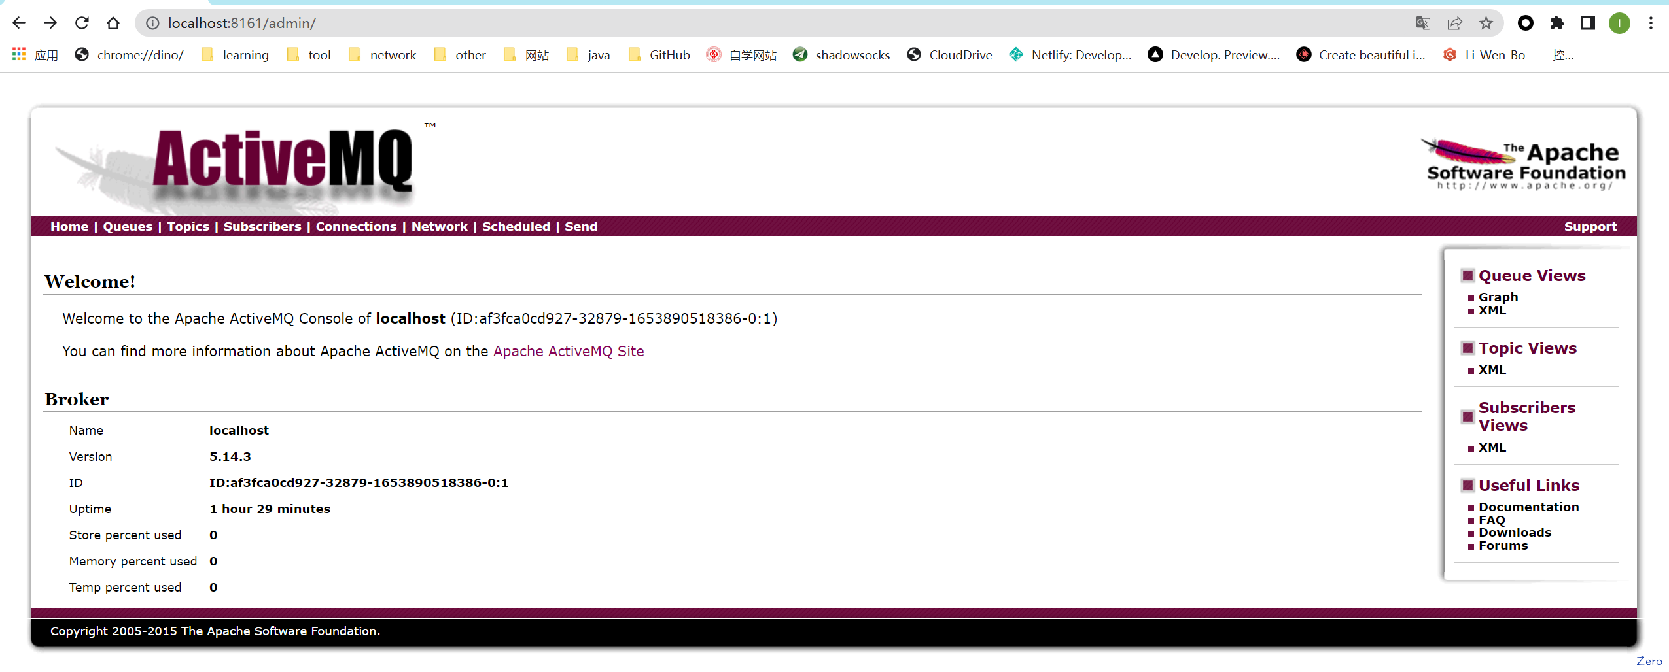Open the Support link in nav bar
The image size is (1669, 672).
(x=1590, y=226)
